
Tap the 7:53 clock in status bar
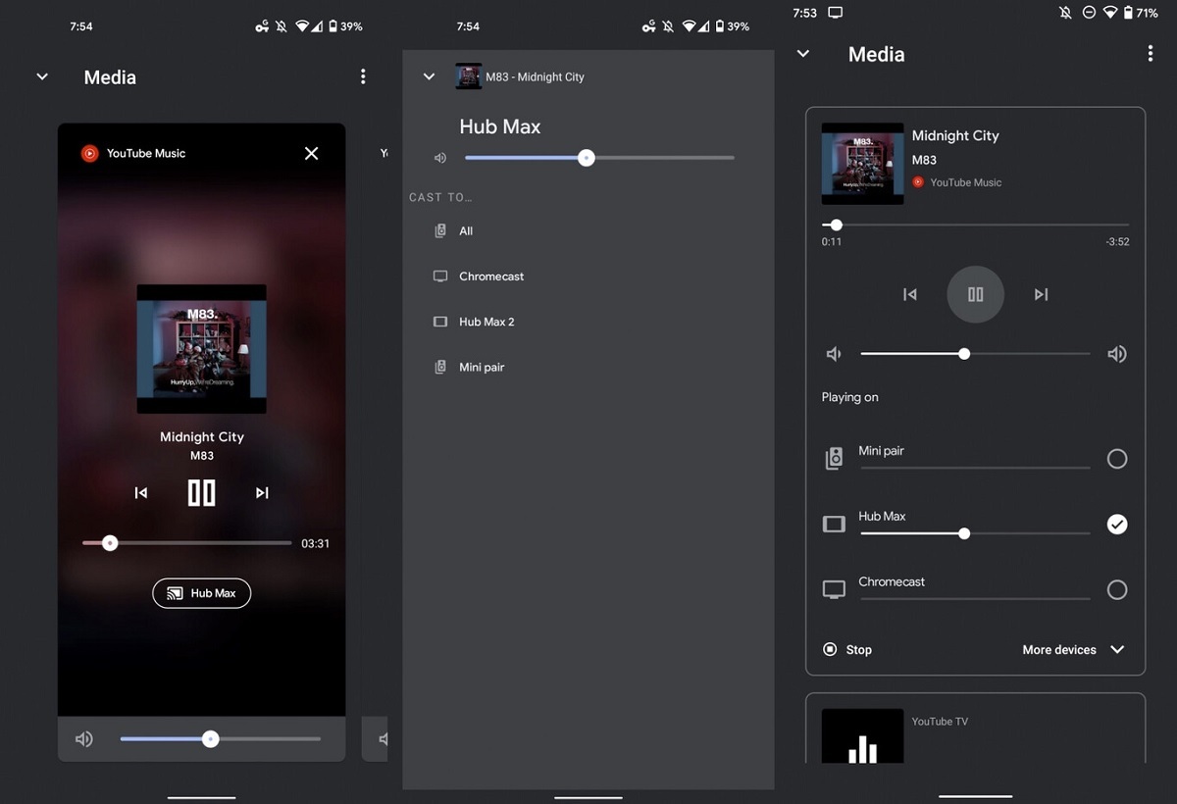[x=804, y=13]
